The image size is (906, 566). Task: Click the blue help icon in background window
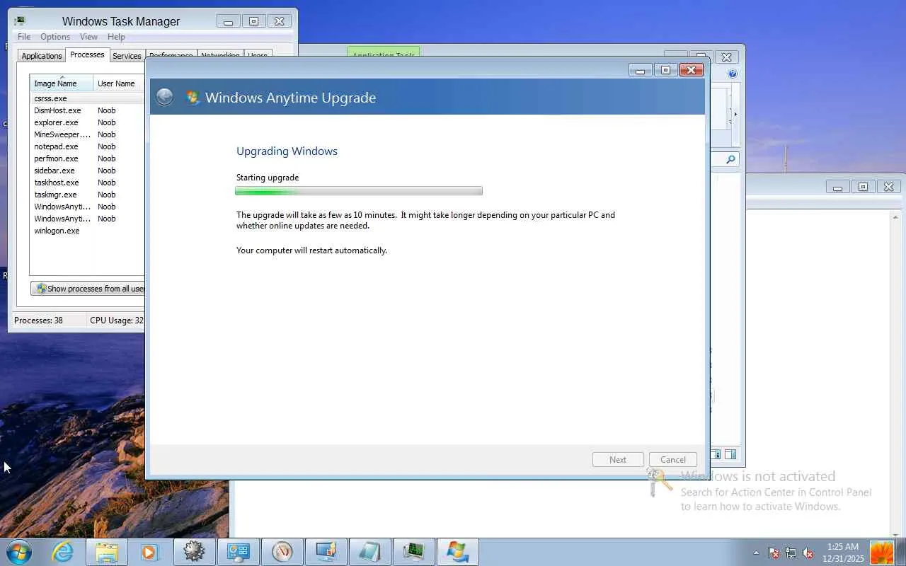[x=733, y=74]
